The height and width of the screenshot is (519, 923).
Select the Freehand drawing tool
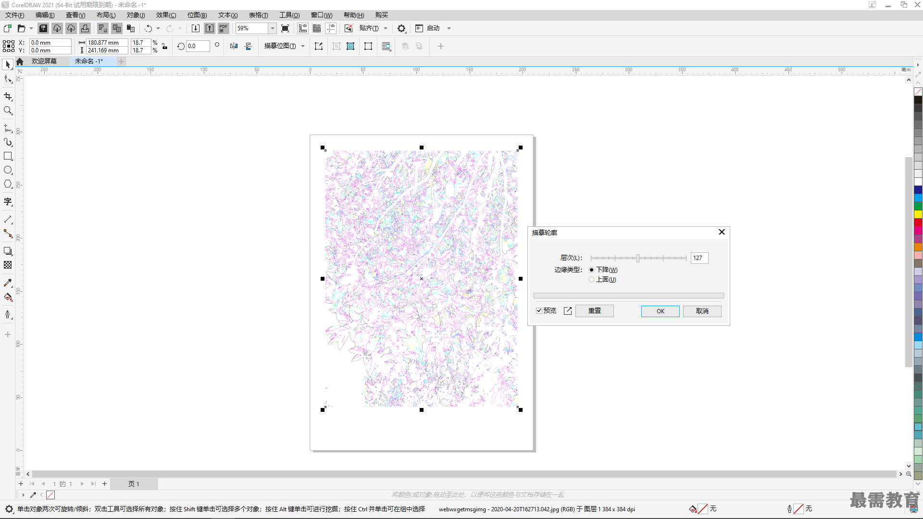(8, 128)
